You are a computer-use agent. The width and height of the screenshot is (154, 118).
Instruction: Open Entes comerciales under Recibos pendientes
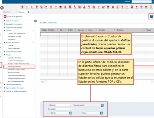pyautogui.click(x=14, y=48)
